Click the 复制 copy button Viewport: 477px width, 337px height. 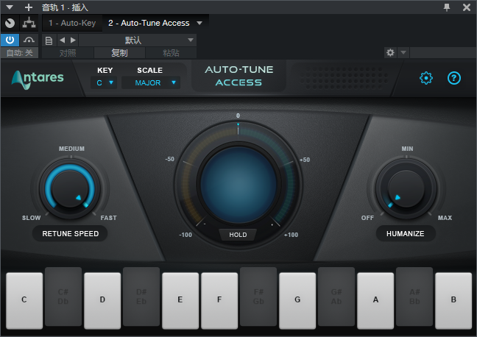pos(119,53)
